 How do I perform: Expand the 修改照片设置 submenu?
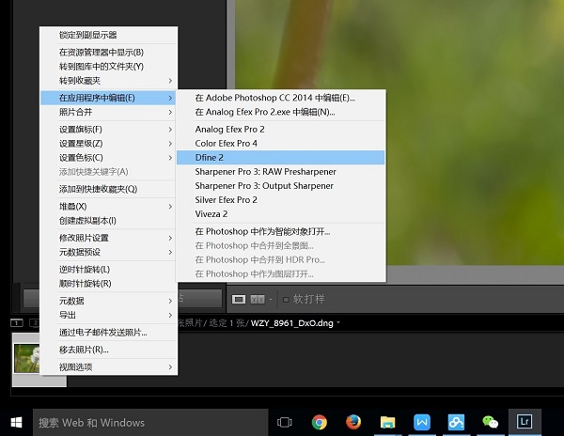(108, 238)
